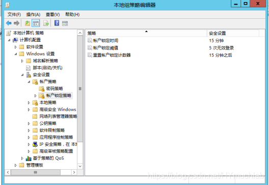Expand the 管理模板 folder
Image resolution: width=269 pixels, height=185 pixels.
pyautogui.click(x=16, y=165)
